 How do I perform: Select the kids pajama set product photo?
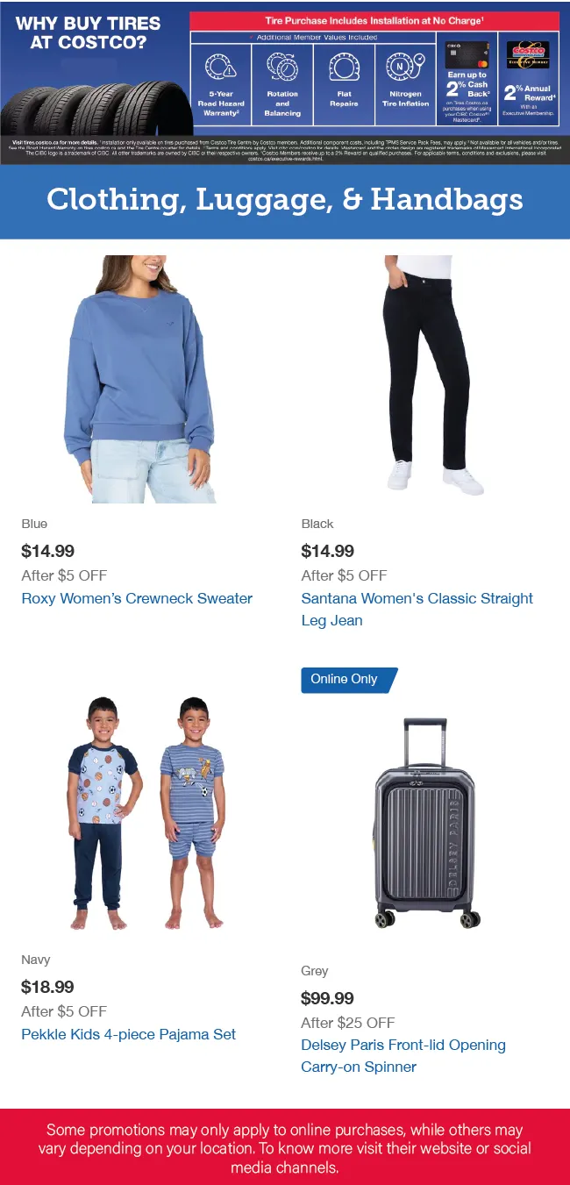pos(146,813)
